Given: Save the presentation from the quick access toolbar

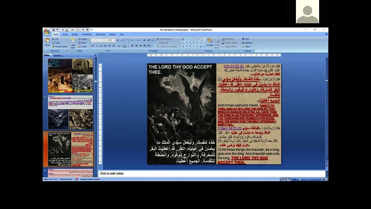Looking at the screenshot, I should pos(53,30).
